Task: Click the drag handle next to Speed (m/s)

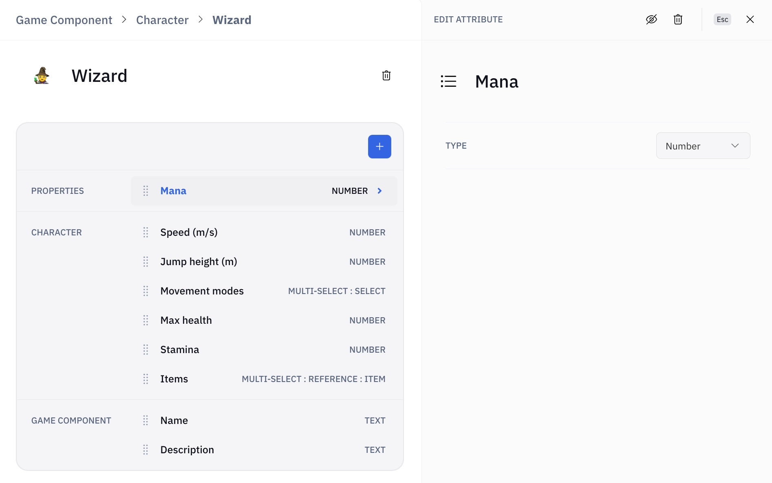Action: tap(146, 233)
